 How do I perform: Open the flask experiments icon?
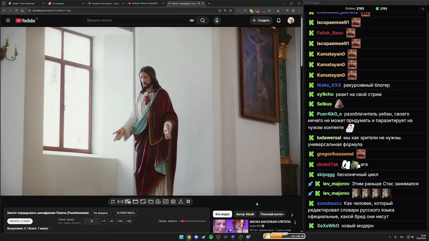click(181, 202)
